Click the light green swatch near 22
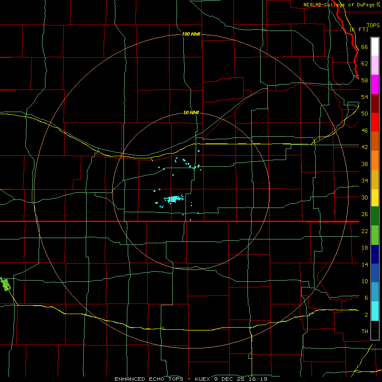Viewport: 382px width, 382px height. [375, 235]
